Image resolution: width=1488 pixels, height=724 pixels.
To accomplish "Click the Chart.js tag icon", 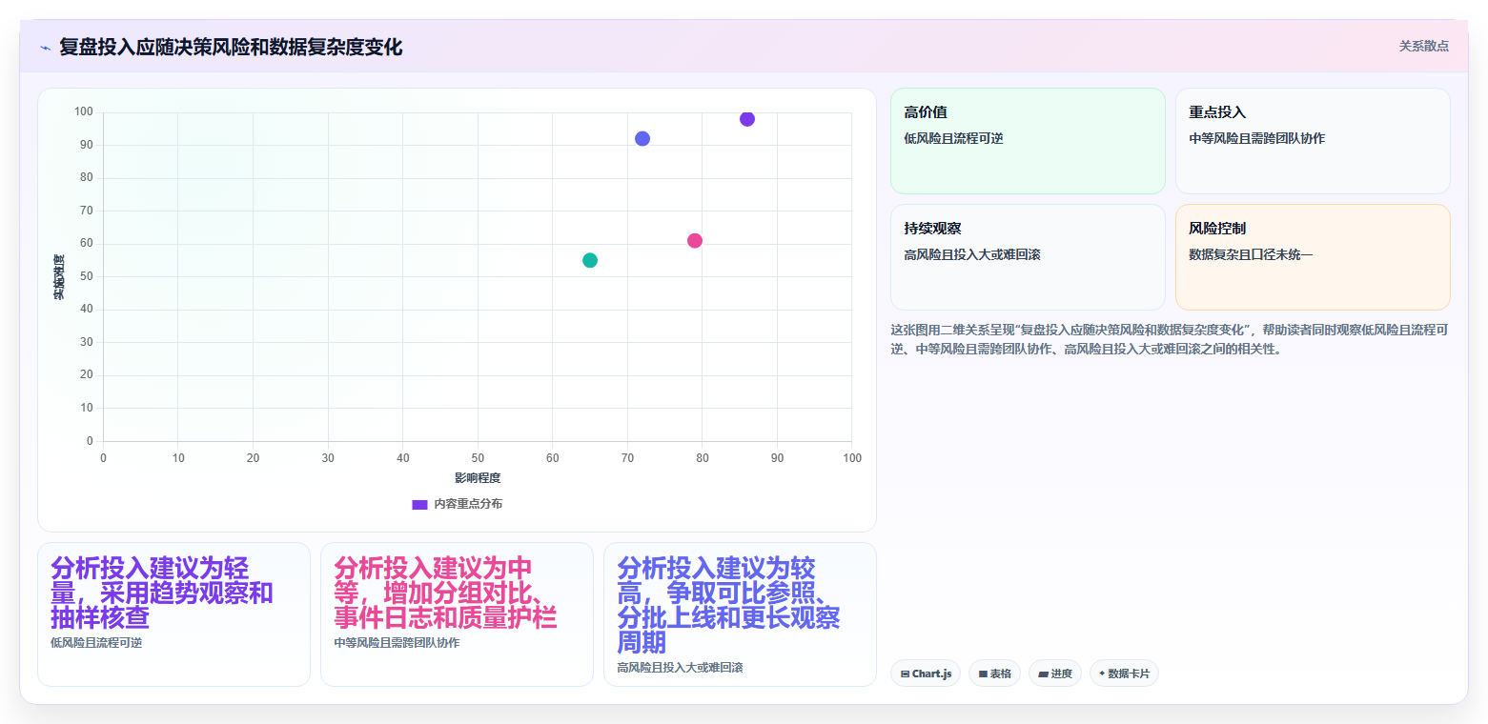I will click(x=905, y=674).
